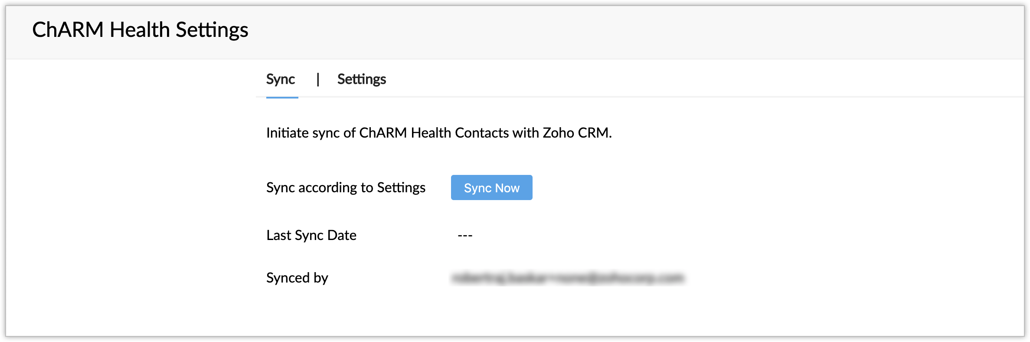
Task: Click the blurred synced-by email address
Action: tap(567, 278)
